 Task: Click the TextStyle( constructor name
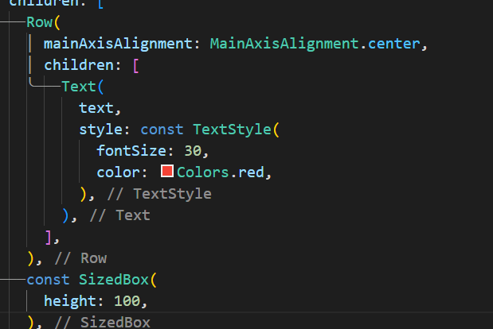(x=236, y=130)
